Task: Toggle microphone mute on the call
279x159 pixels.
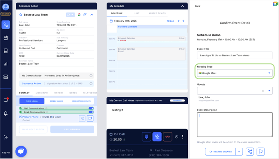Action: 157,137
